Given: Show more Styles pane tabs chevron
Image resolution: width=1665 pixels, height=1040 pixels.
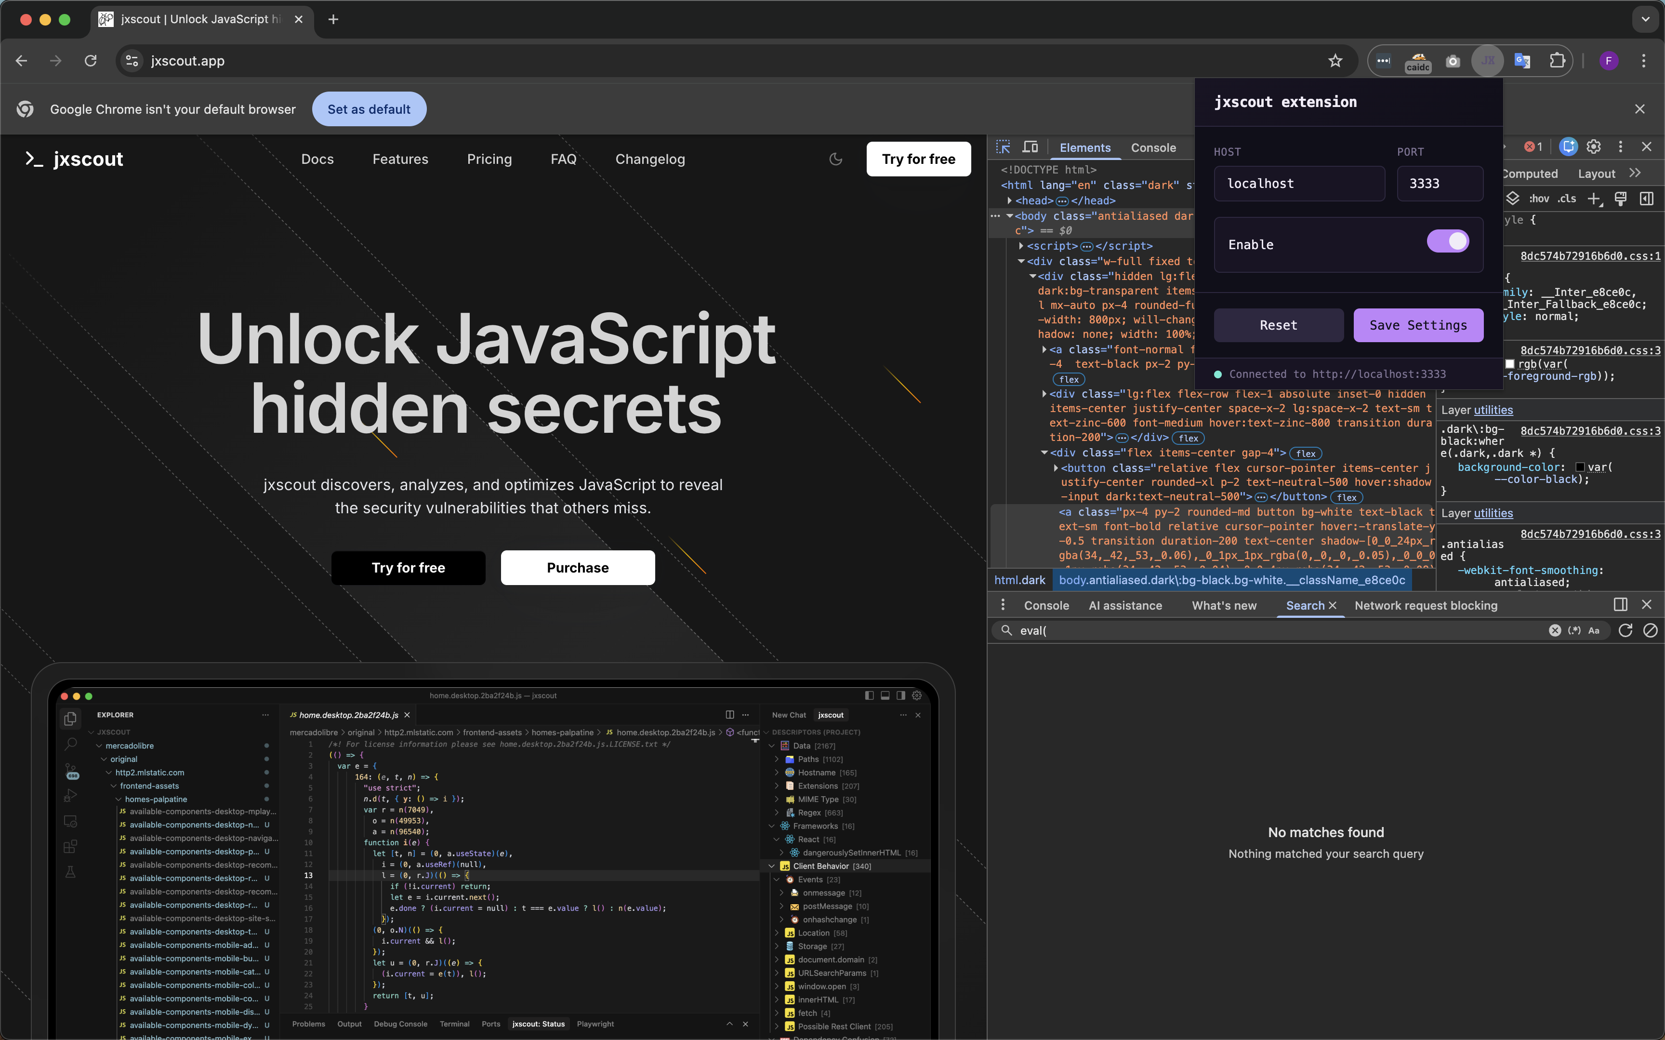Looking at the screenshot, I should point(1635,173).
